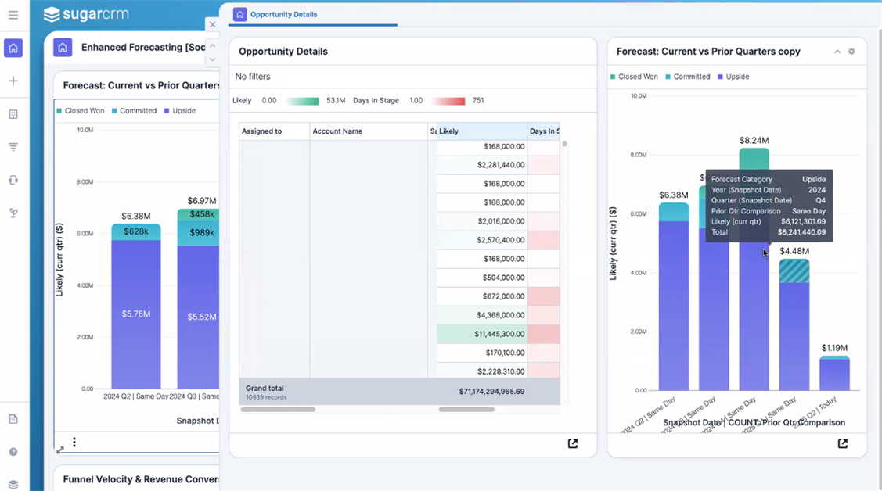Click the down chevron beside Enhanced Forecasting
Image resolution: width=882 pixels, height=491 pixels.
[212, 59]
